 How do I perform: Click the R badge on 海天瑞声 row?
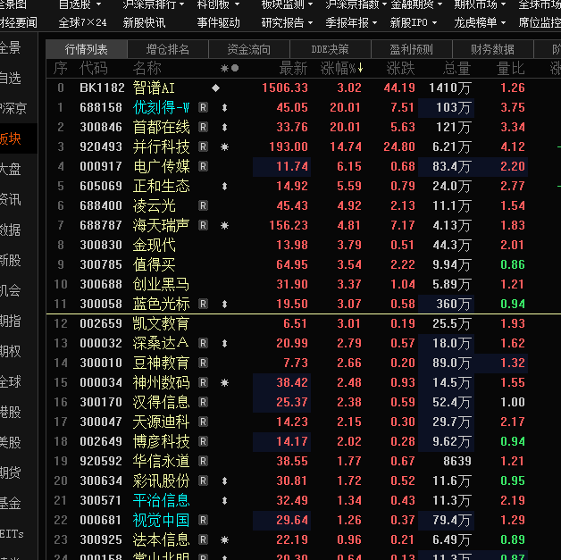point(203,226)
